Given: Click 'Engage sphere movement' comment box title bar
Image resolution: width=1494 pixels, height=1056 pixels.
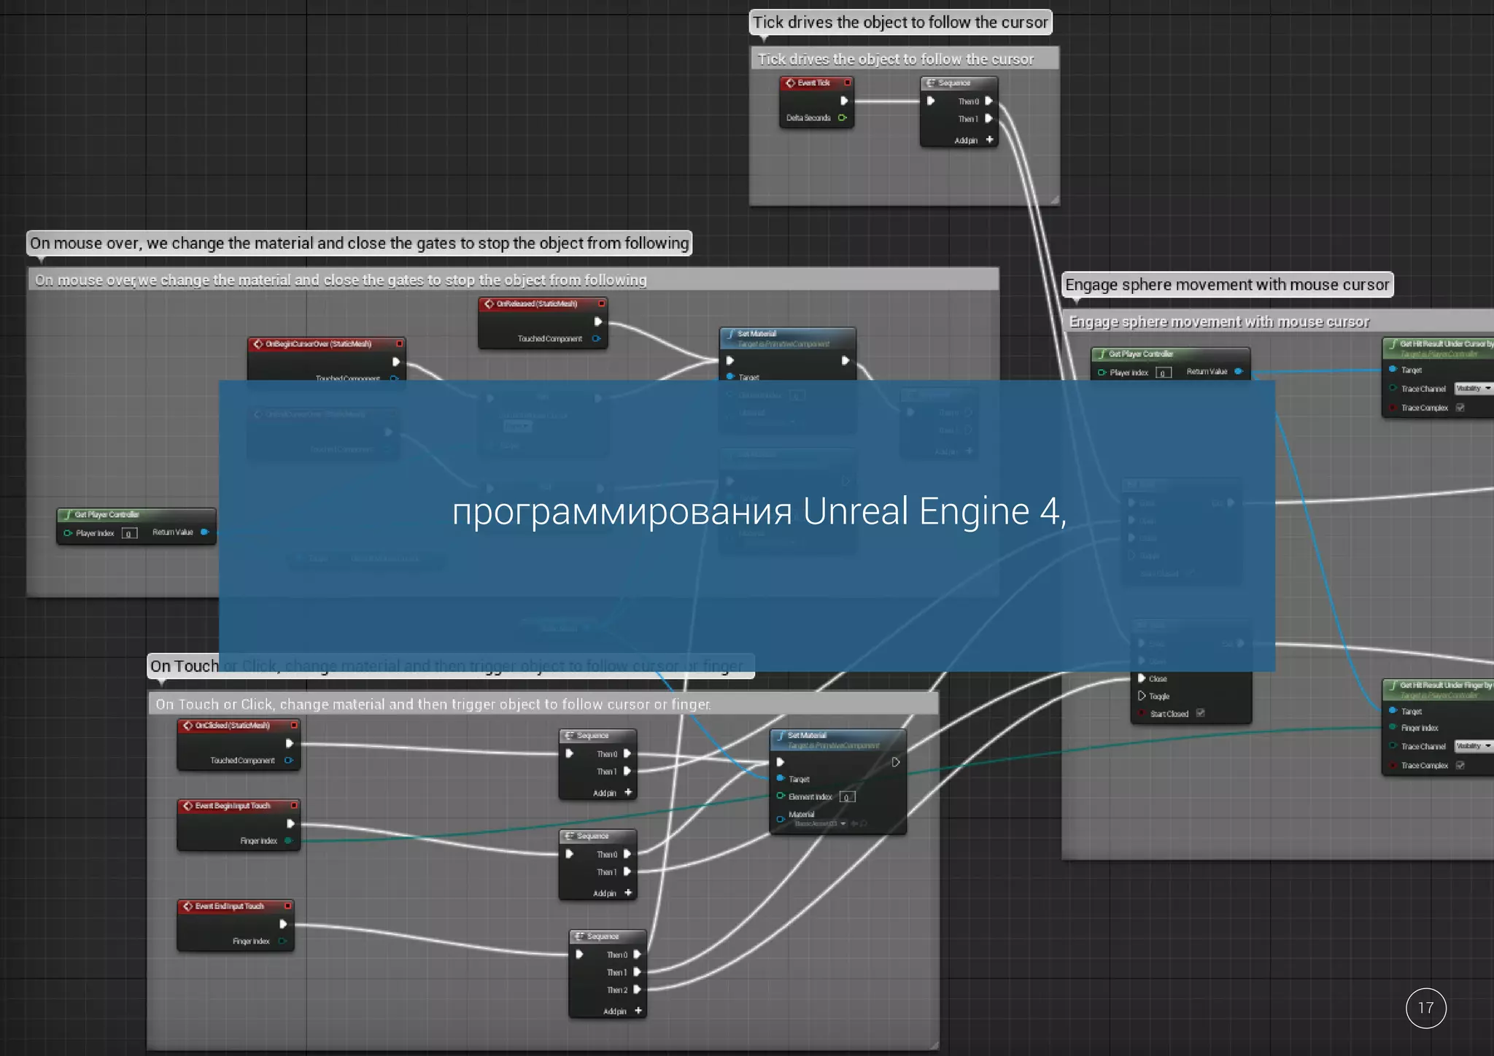Looking at the screenshot, I should (1278, 322).
